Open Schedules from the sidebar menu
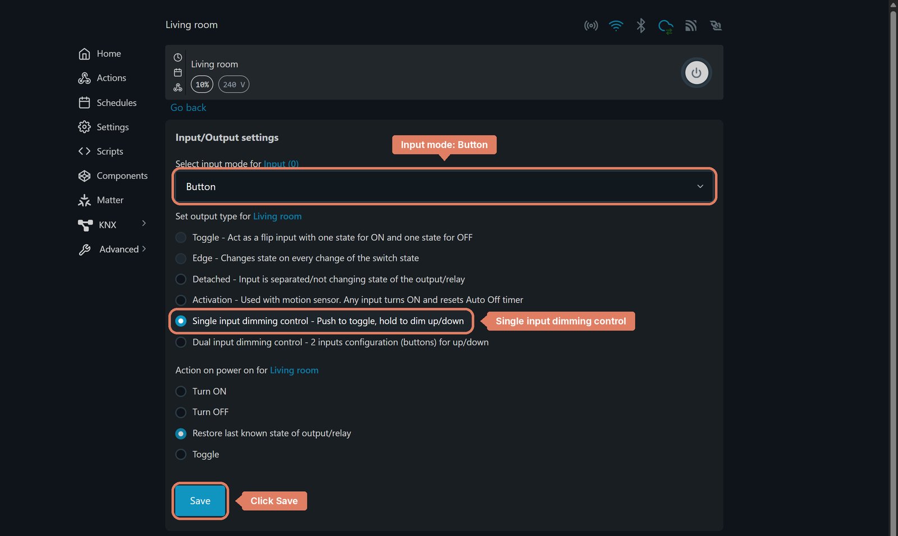The width and height of the screenshot is (898, 536). click(x=116, y=103)
